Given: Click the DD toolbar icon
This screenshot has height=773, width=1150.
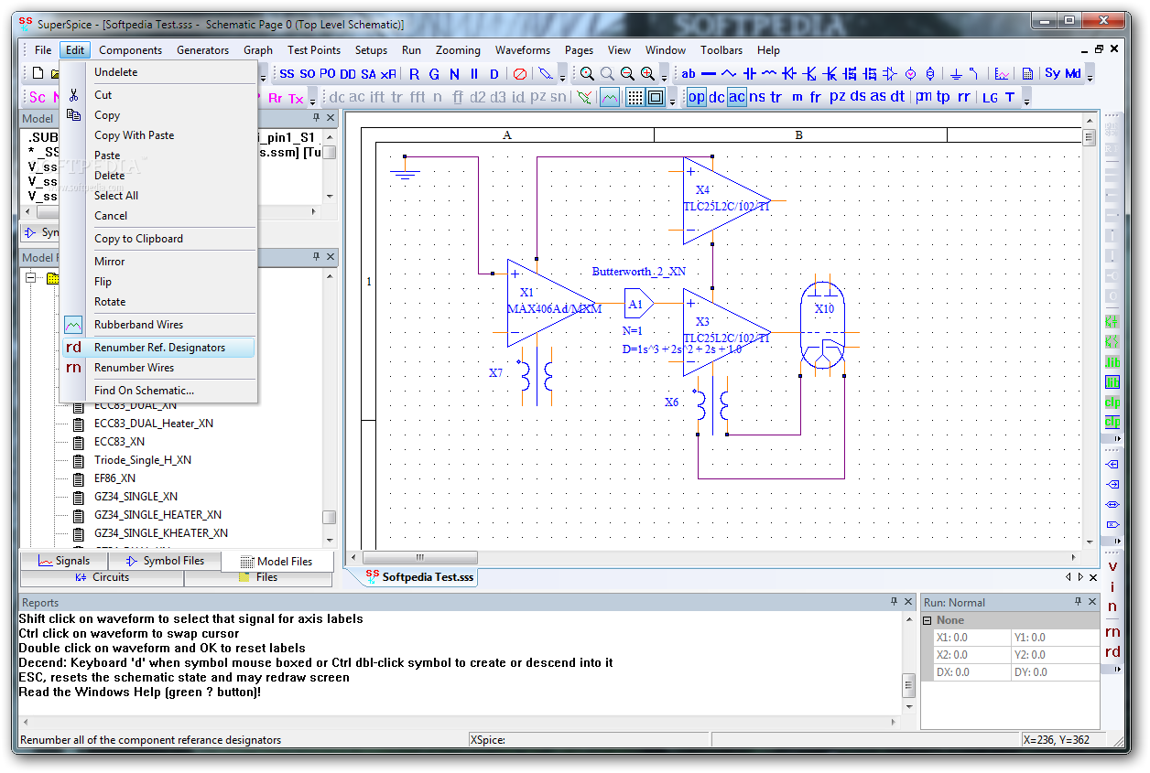Looking at the screenshot, I should click(x=348, y=74).
